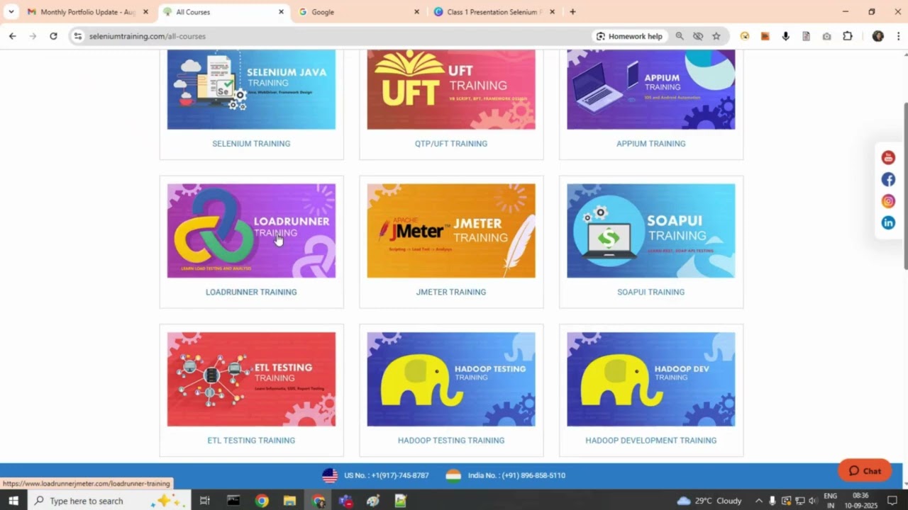Open the LOADRUNNER TRAINING link
This screenshot has height=510, width=908.
pyautogui.click(x=251, y=292)
